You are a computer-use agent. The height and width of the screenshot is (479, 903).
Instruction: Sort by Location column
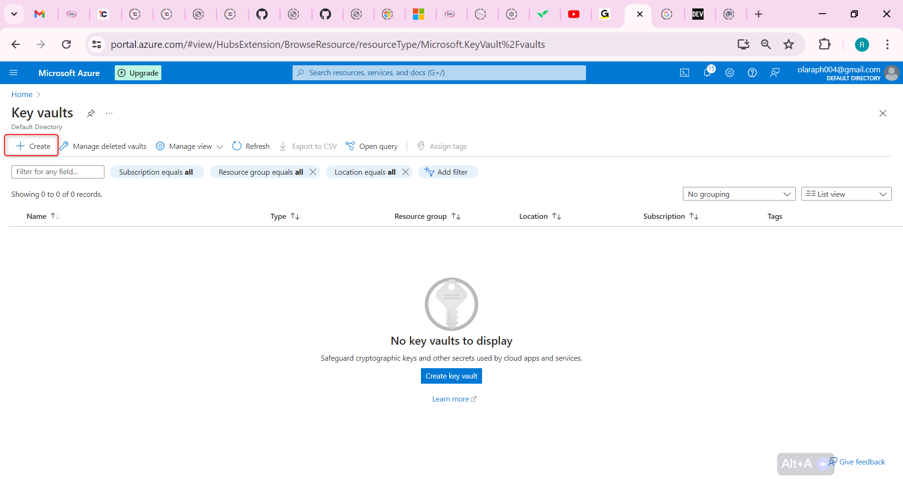tap(540, 216)
